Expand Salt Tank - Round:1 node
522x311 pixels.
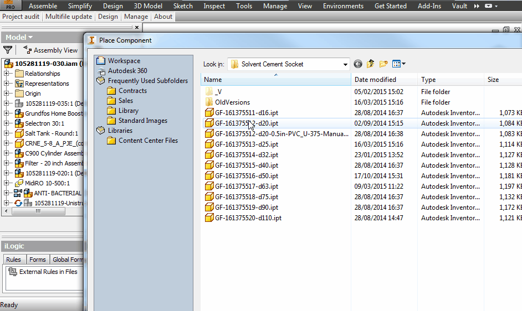click(6, 133)
